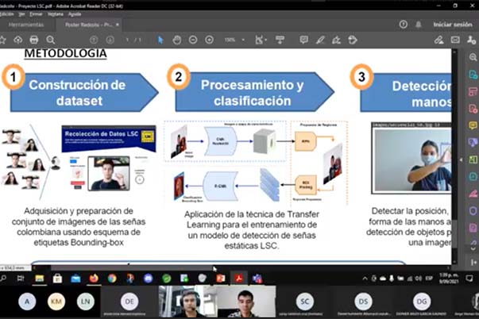
Task: Switch to the Herramientas tab
Action: tap(30, 25)
